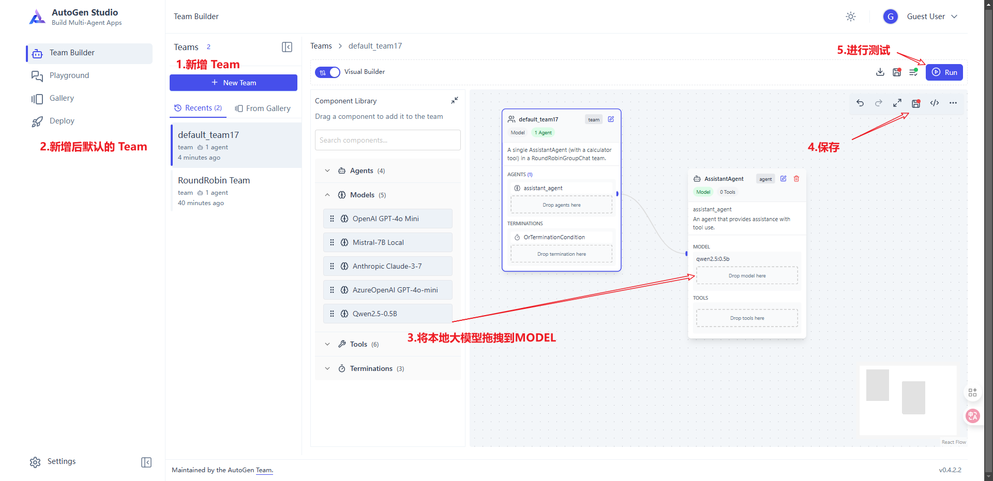Select default_team17 in teams list

[236, 145]
